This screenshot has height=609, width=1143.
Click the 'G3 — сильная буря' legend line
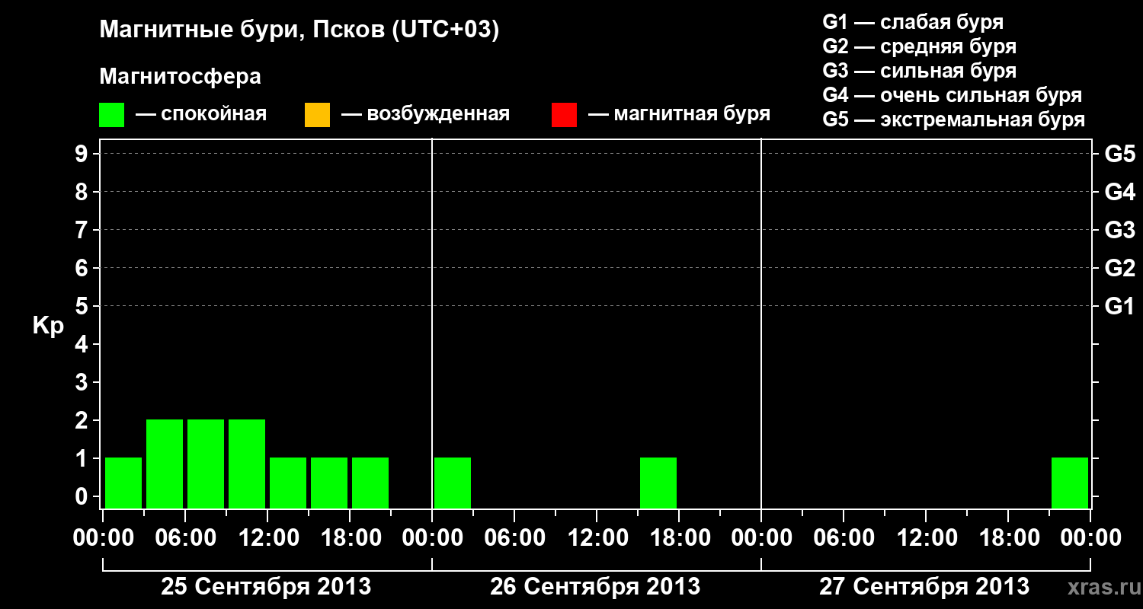pos(920,71)
